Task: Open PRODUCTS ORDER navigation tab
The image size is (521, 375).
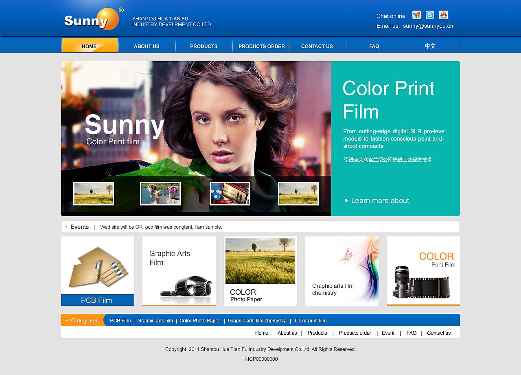Action: [261, 46]
